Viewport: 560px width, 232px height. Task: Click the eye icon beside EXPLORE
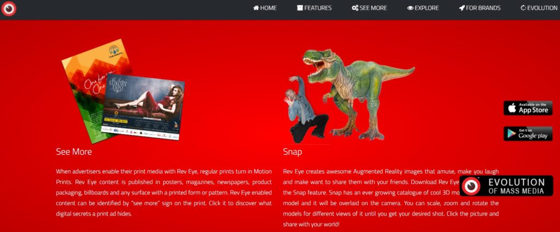[x=410, y=8]
